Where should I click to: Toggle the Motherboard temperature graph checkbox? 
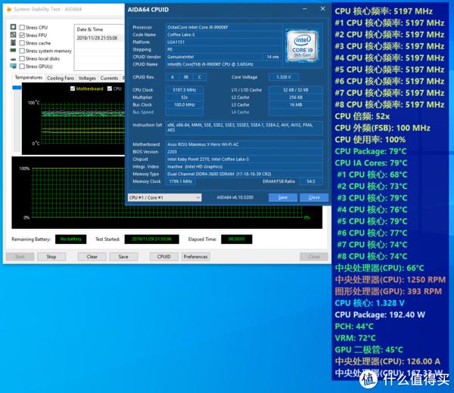(73, 88)
